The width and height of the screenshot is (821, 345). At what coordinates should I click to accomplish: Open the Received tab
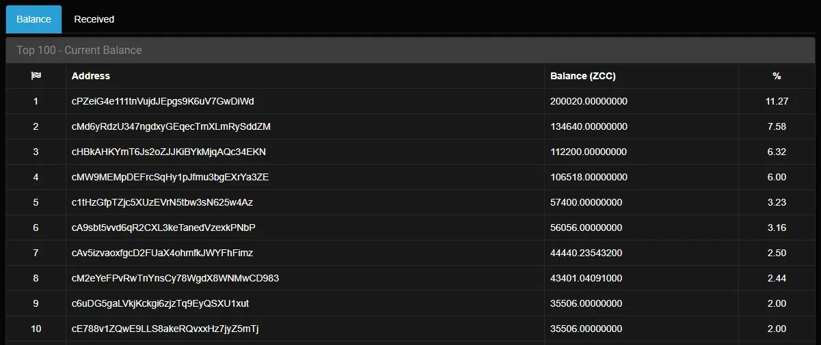(x=94, y=19)
